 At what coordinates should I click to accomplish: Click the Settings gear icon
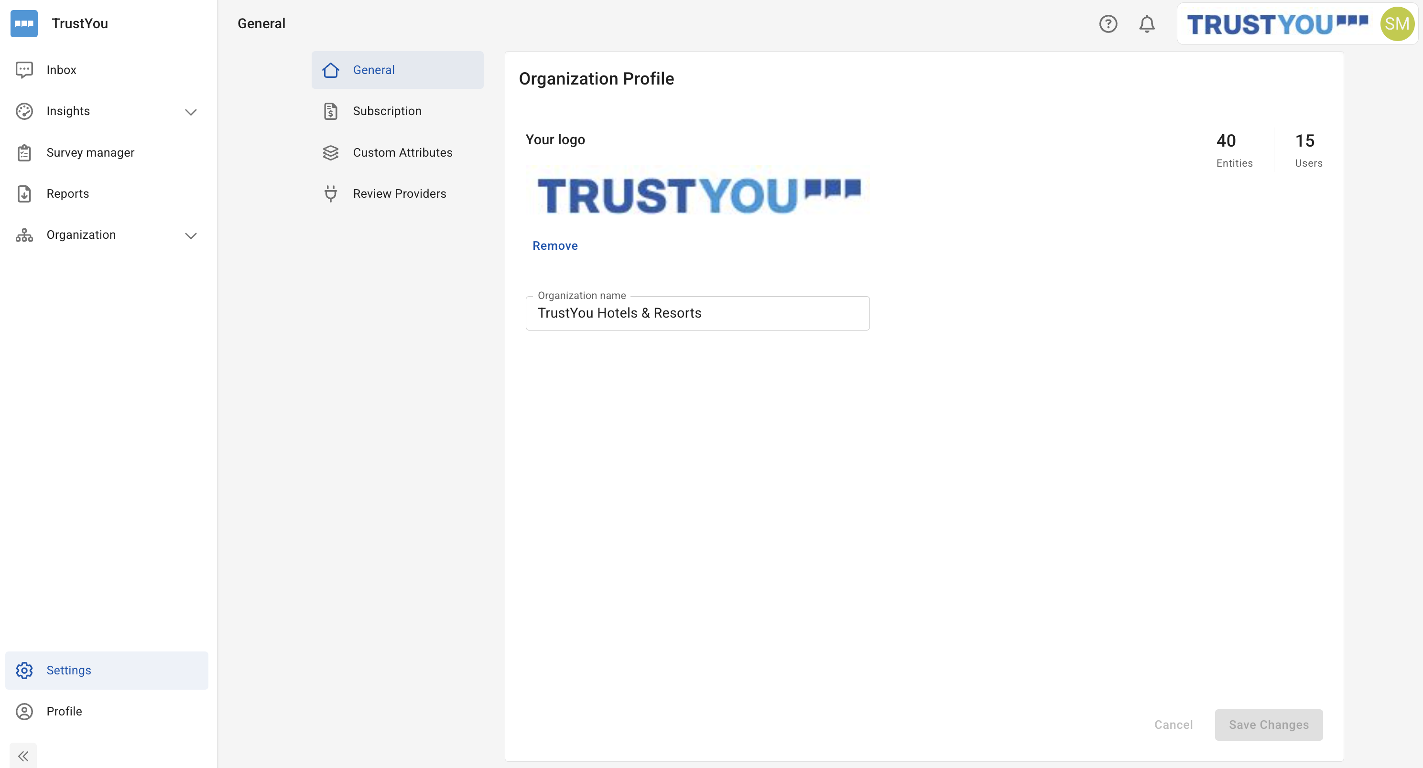[x=24, y=670]
